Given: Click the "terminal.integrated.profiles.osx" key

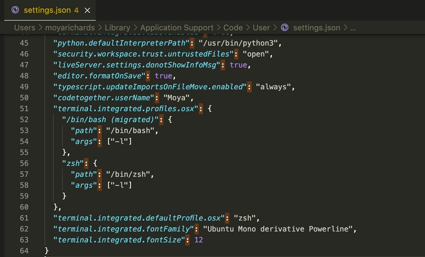Looking at the screenshot, I should pyautogui.click(x=126, y=109).
